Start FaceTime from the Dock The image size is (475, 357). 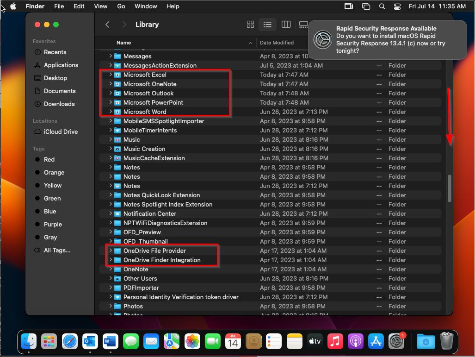click(213, 341)
